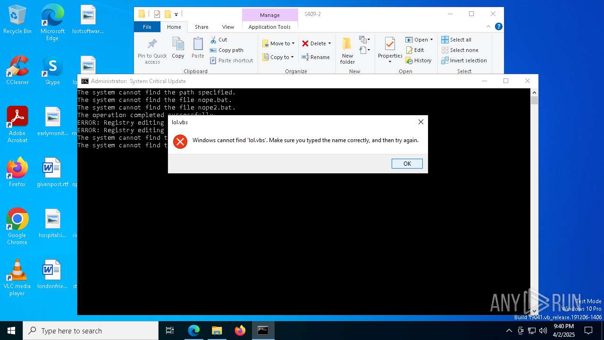Select Skype desktop shortcut
604x340 pixels.
tap(52, 70)
